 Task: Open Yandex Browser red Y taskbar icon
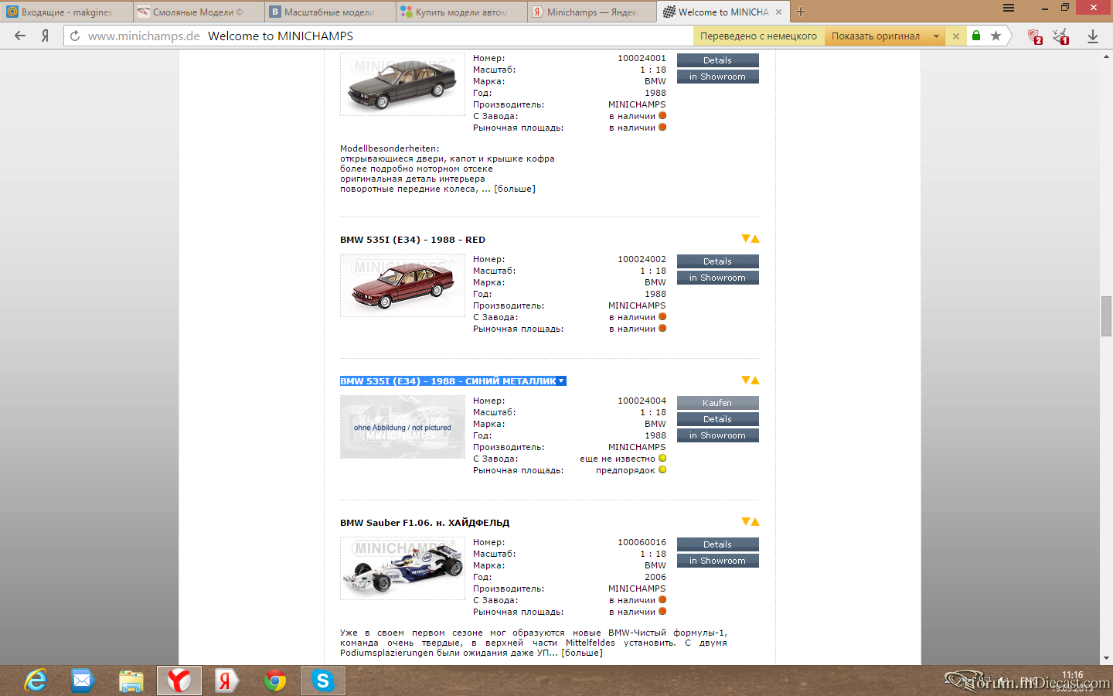point(179,681)
